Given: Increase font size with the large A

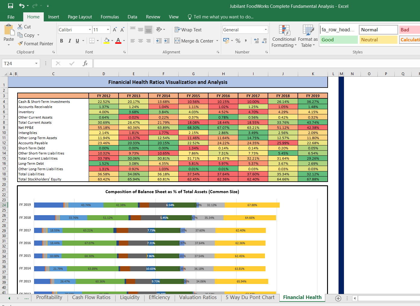Looking at the screenshot, I should pyautogui.click(x=115, y=30).
